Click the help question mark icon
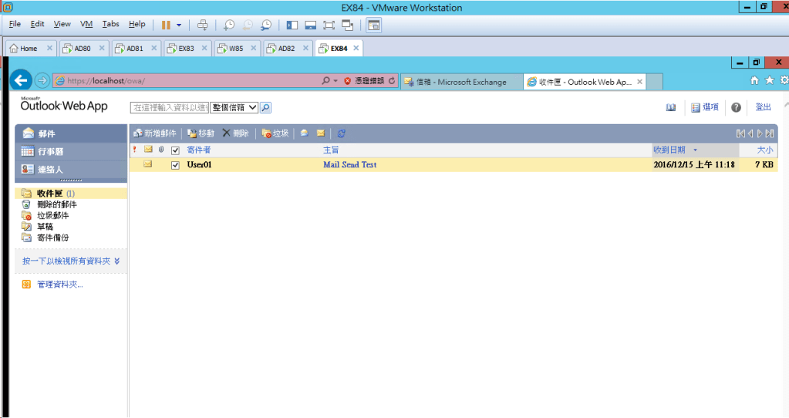The image size is (789, 418). [x=736, y=108]
